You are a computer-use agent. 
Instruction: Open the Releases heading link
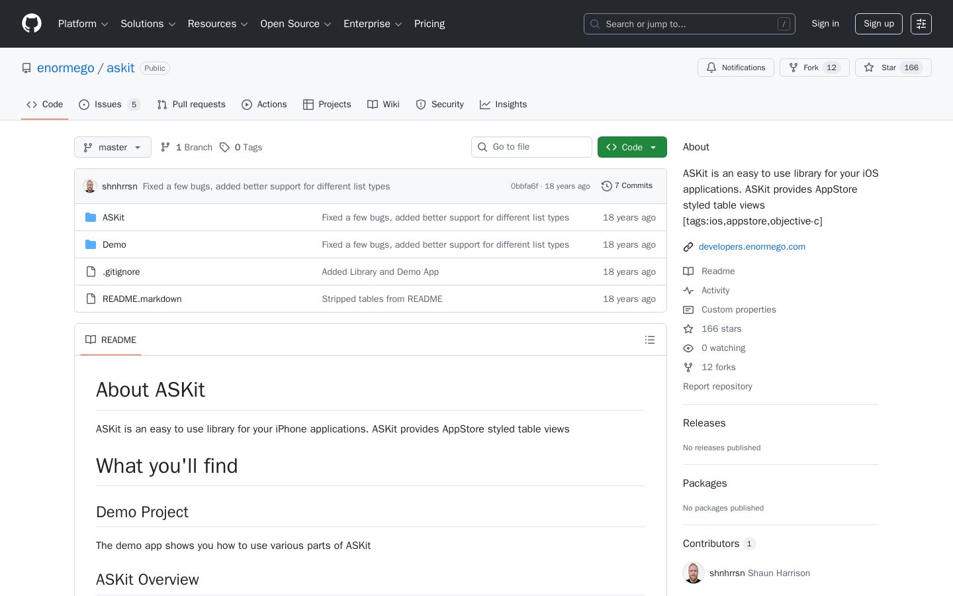704,423
